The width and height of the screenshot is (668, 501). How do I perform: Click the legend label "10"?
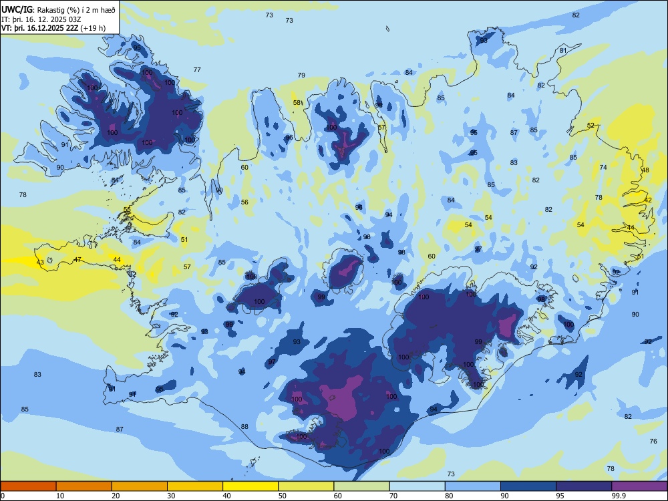60,496
